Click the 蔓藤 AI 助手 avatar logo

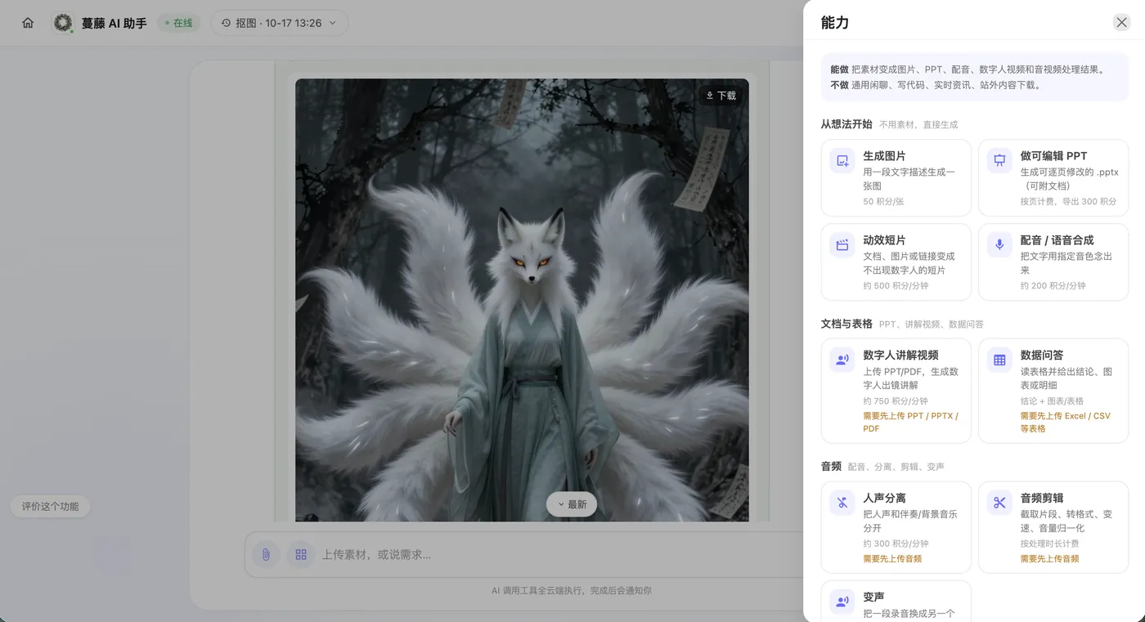pyautogui.click(x=63, y=23)
